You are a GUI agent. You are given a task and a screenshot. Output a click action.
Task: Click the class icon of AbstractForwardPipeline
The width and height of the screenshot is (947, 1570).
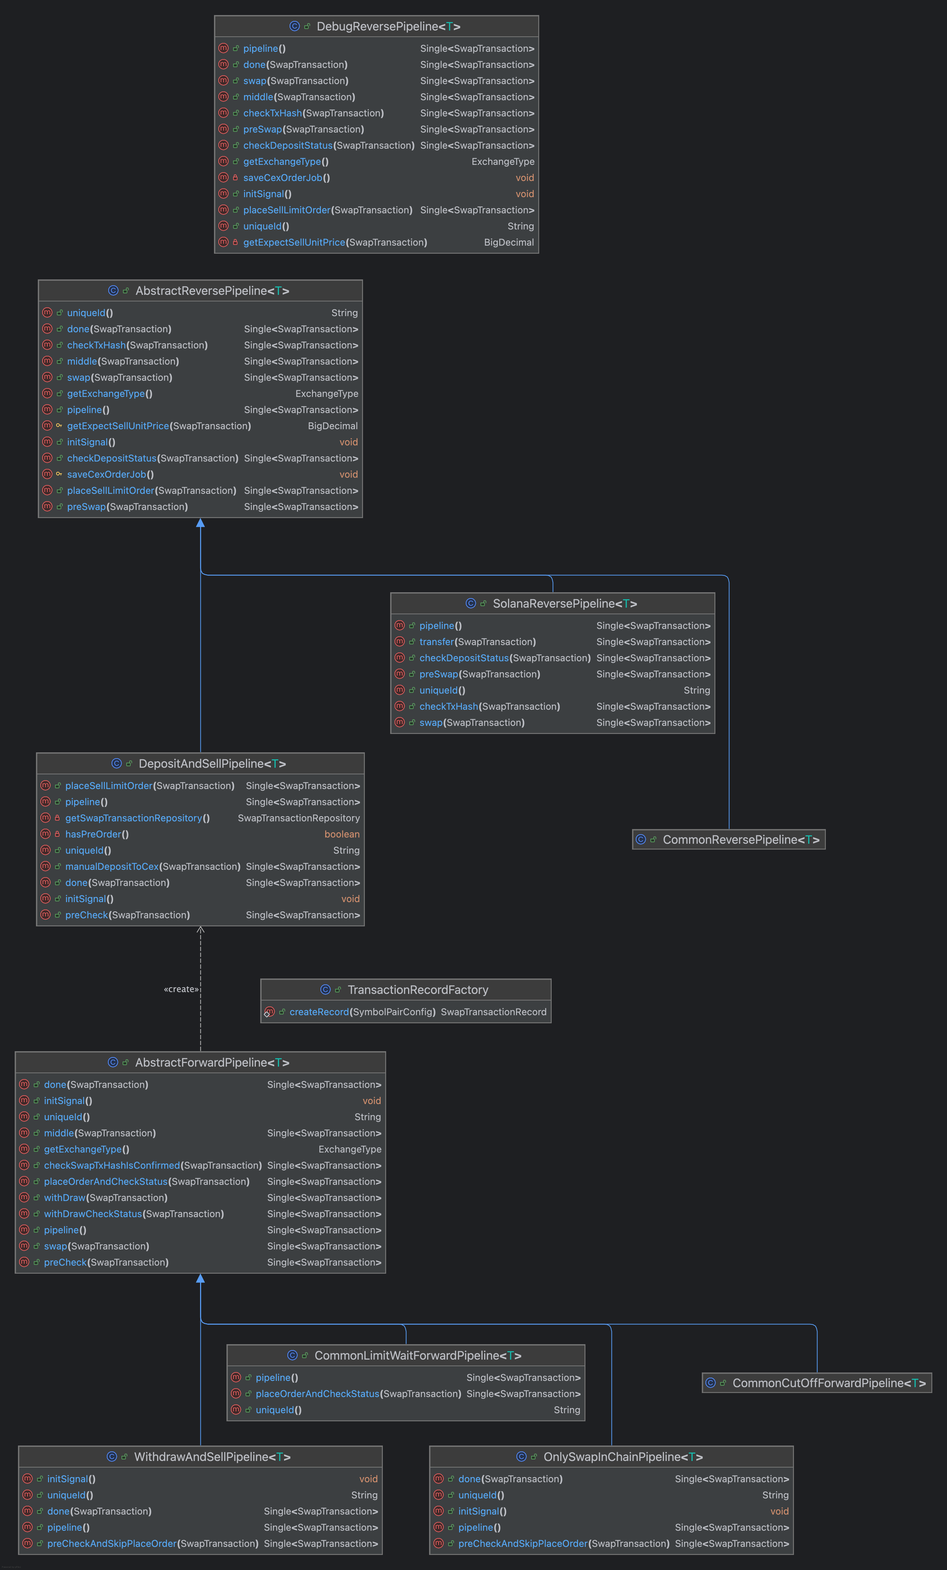tap(113, 1062)
